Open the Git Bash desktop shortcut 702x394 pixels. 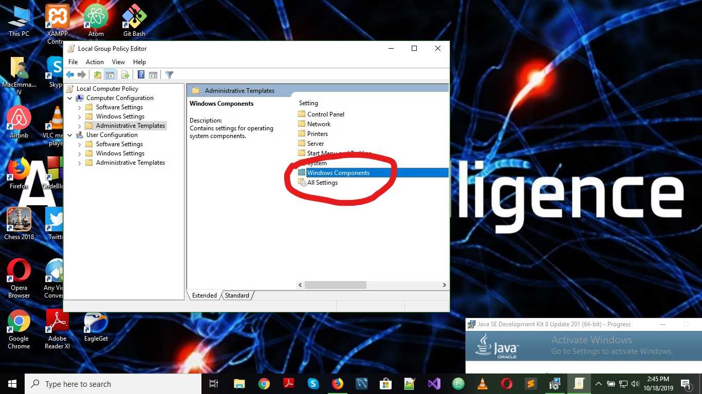(134, 21)
